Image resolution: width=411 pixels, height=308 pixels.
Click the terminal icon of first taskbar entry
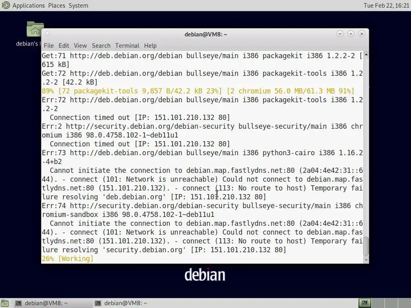pyautogui.click(x=18, y=303)
